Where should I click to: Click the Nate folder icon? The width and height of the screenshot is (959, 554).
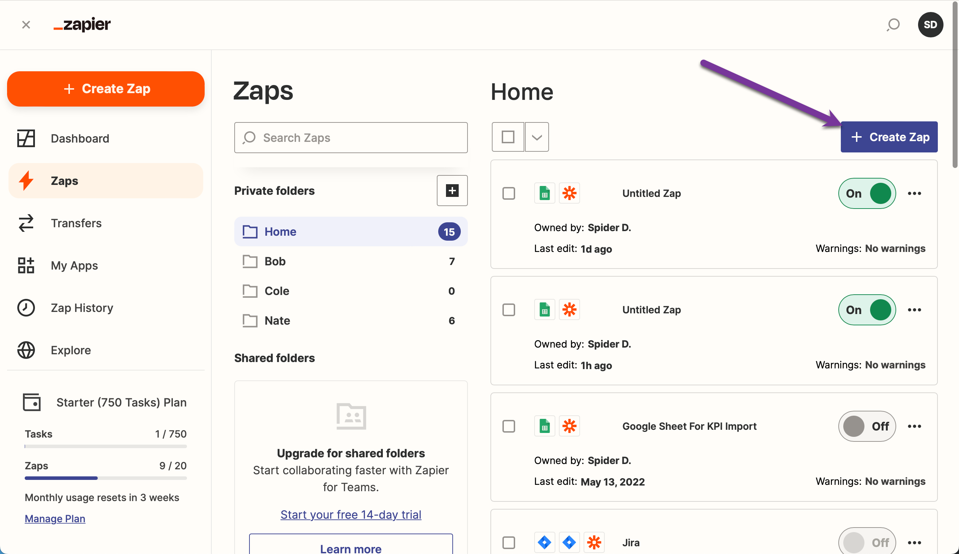pos(250,320)
